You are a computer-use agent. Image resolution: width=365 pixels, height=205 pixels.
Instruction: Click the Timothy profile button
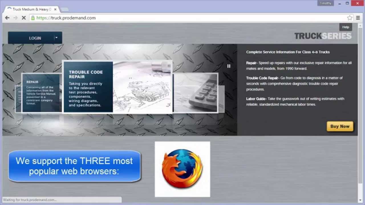325,3
